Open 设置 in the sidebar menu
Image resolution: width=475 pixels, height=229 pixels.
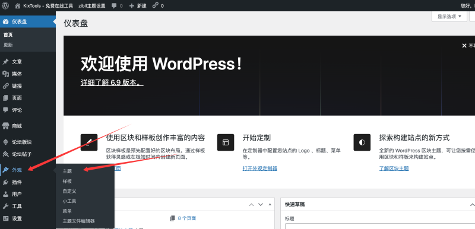(x=17, y=218)
